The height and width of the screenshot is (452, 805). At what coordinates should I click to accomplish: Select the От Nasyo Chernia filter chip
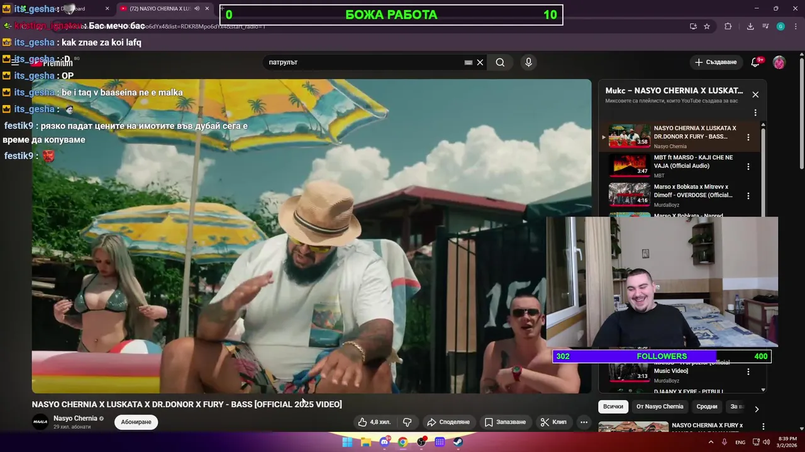(660, 406)
